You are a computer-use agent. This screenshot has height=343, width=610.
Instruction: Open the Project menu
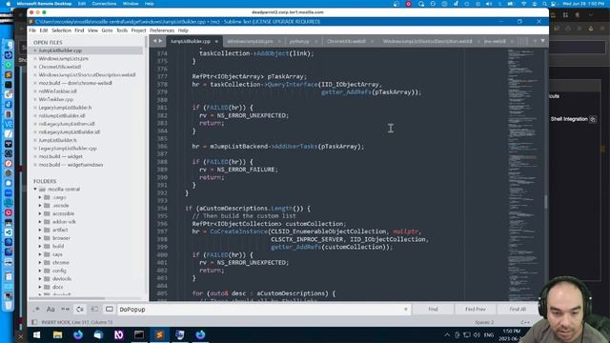[138, 30]
